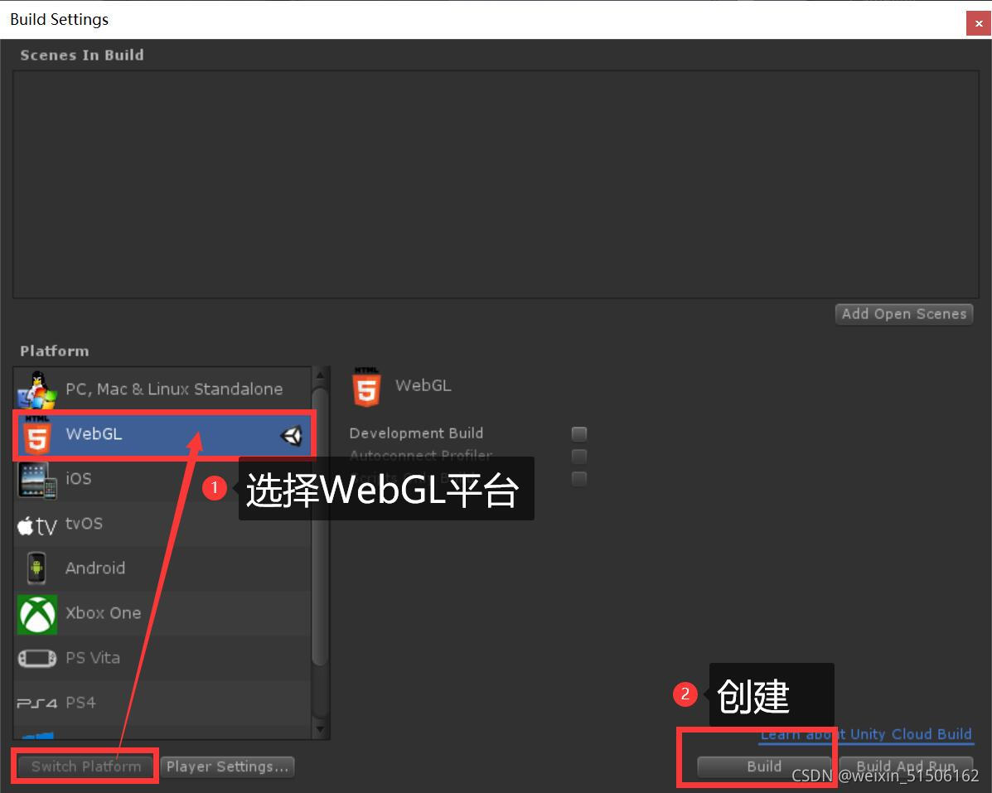Click the Build And Run button
992x793 pixels.
[906, 766]
